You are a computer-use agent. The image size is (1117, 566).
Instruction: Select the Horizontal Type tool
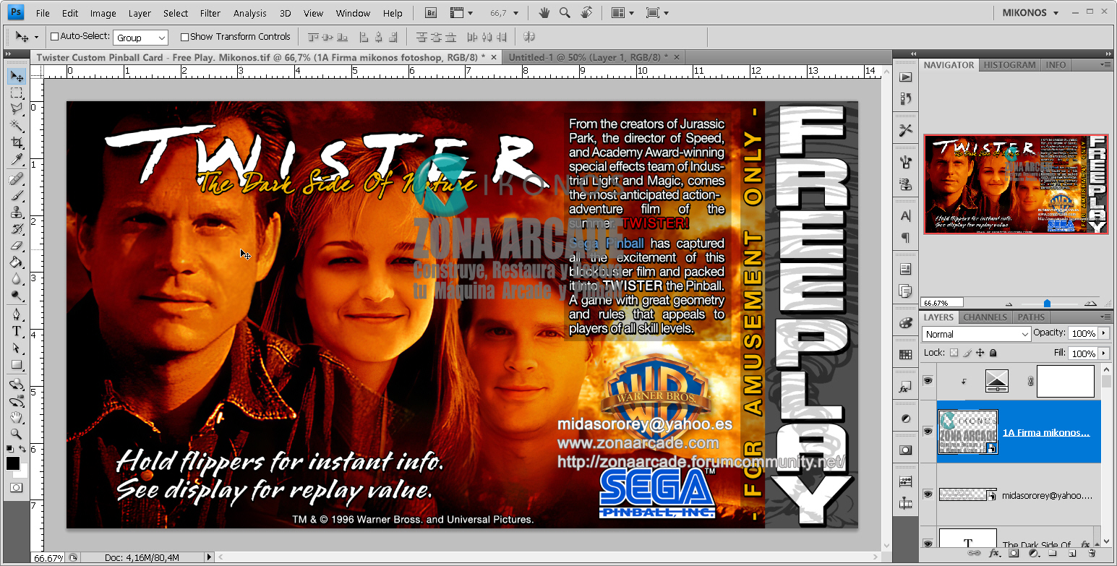pyautogui.click(x=17, y=331)
